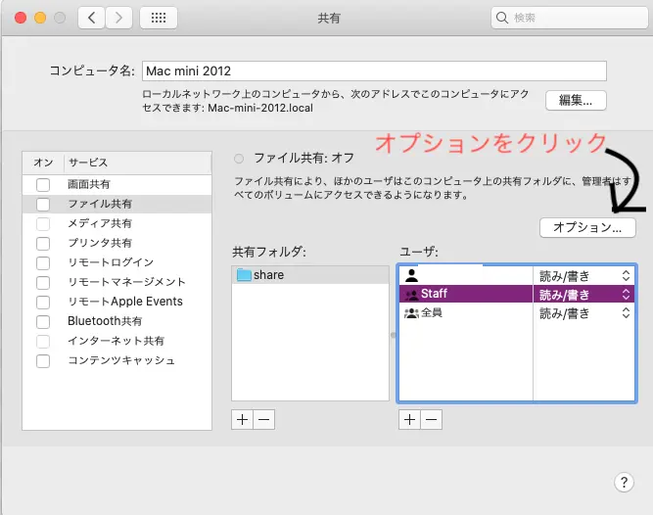This screenshot has height=515, width=653.
Task: Open 全員 permission 読み/書き dropdown
Action: 584,313
